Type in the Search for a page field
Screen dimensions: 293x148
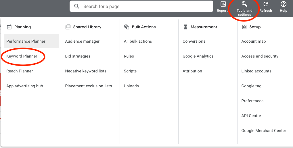click(144, 6)
